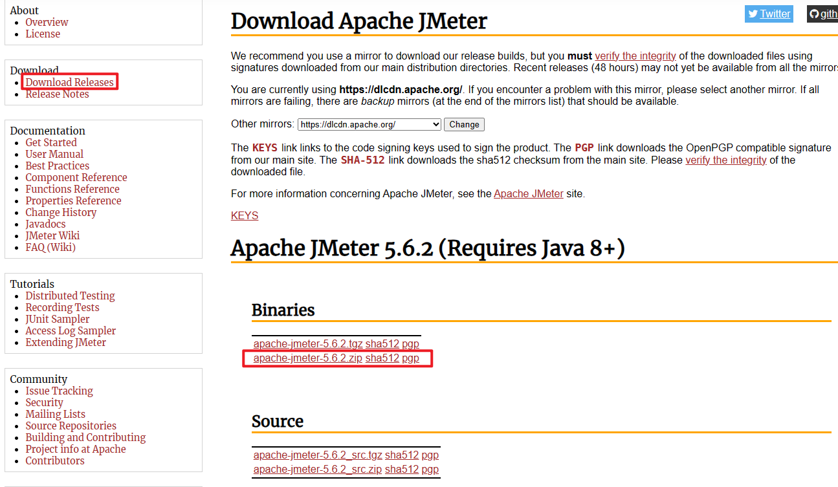
Task: Open Release Notes link
Action: point(57,94)
